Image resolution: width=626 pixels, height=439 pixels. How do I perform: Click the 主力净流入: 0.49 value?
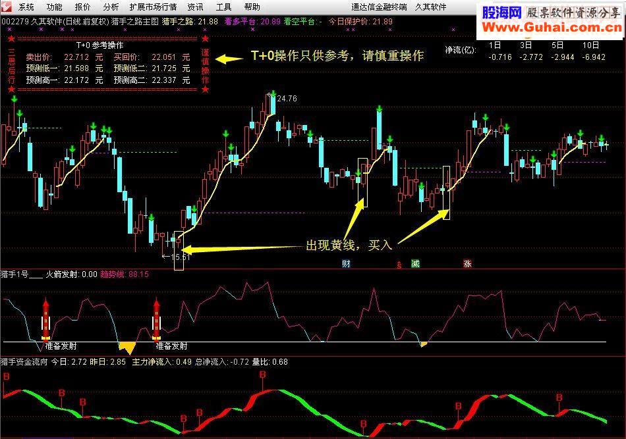click(x=162, y=362)
